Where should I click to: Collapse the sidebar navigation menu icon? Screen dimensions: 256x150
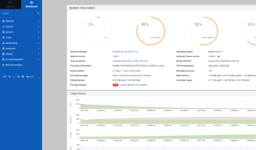click(x=5, y=77)
